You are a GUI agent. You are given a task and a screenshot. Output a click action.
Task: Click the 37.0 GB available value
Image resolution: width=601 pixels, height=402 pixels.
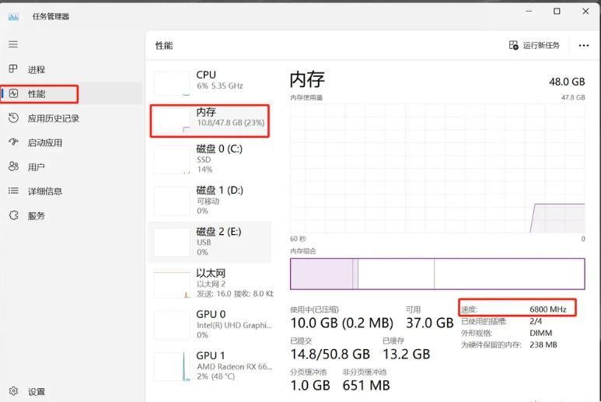point(430,323)
